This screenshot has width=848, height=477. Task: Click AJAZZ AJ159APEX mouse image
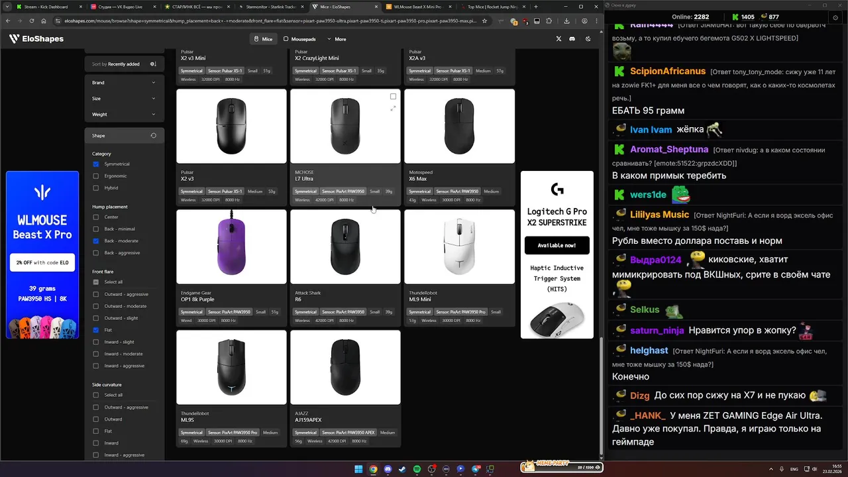(345, 367)
